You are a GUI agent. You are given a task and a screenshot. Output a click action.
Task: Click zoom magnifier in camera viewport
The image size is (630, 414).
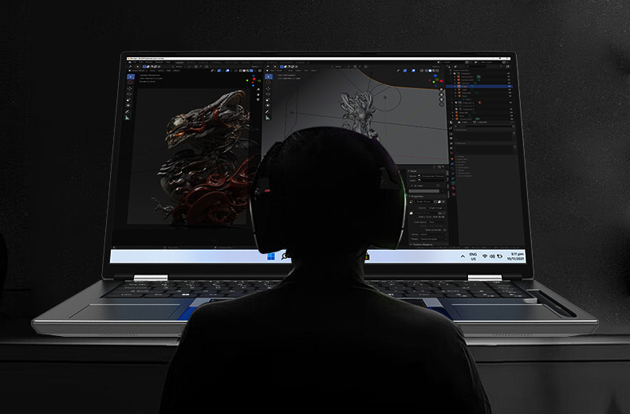point(258,89)
